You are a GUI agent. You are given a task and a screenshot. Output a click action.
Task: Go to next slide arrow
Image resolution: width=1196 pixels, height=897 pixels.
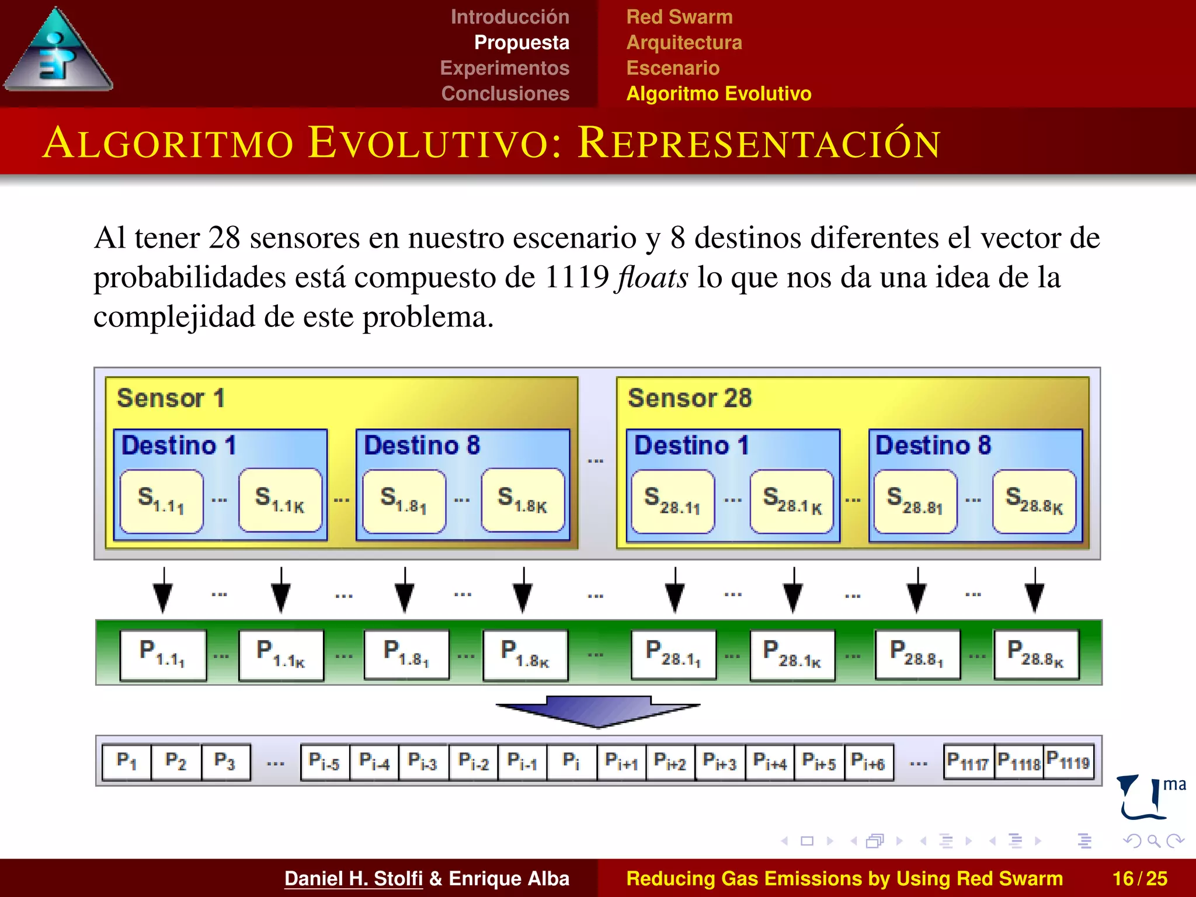830,841
